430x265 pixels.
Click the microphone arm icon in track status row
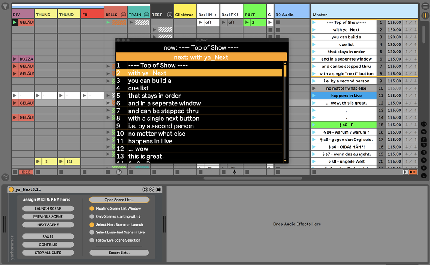(x=234, y=172)
